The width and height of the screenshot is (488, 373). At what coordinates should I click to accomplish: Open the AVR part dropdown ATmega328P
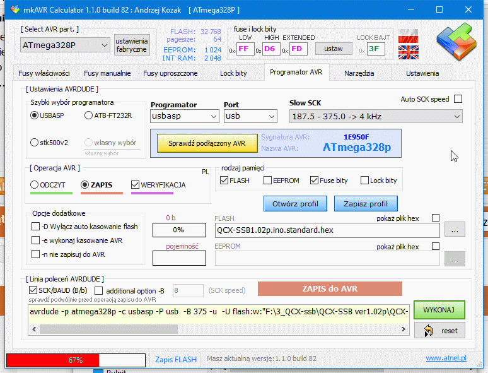pyautogui.click(x=65, y=45)
